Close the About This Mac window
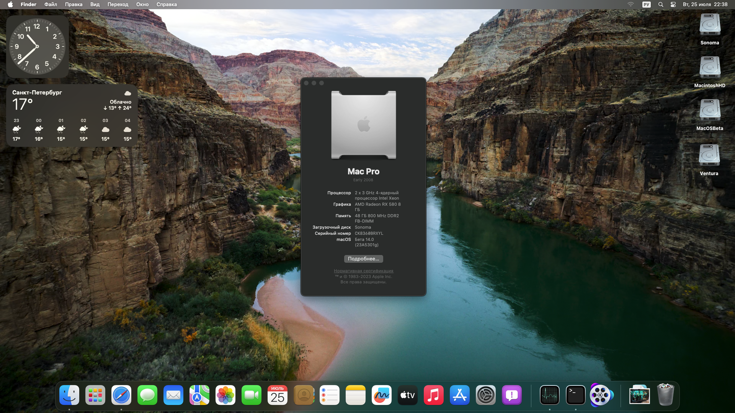 [x=306, y=83]
